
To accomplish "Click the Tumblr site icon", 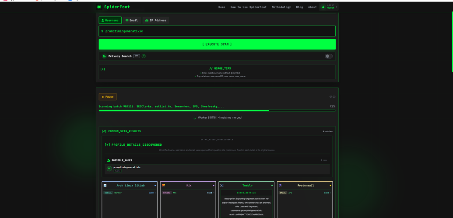I will (222, 186).
